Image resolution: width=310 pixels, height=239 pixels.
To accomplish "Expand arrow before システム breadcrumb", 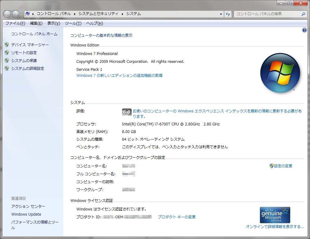I will 122,14.
